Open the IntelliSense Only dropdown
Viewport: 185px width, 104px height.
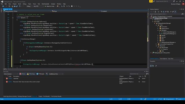[56, 74]
